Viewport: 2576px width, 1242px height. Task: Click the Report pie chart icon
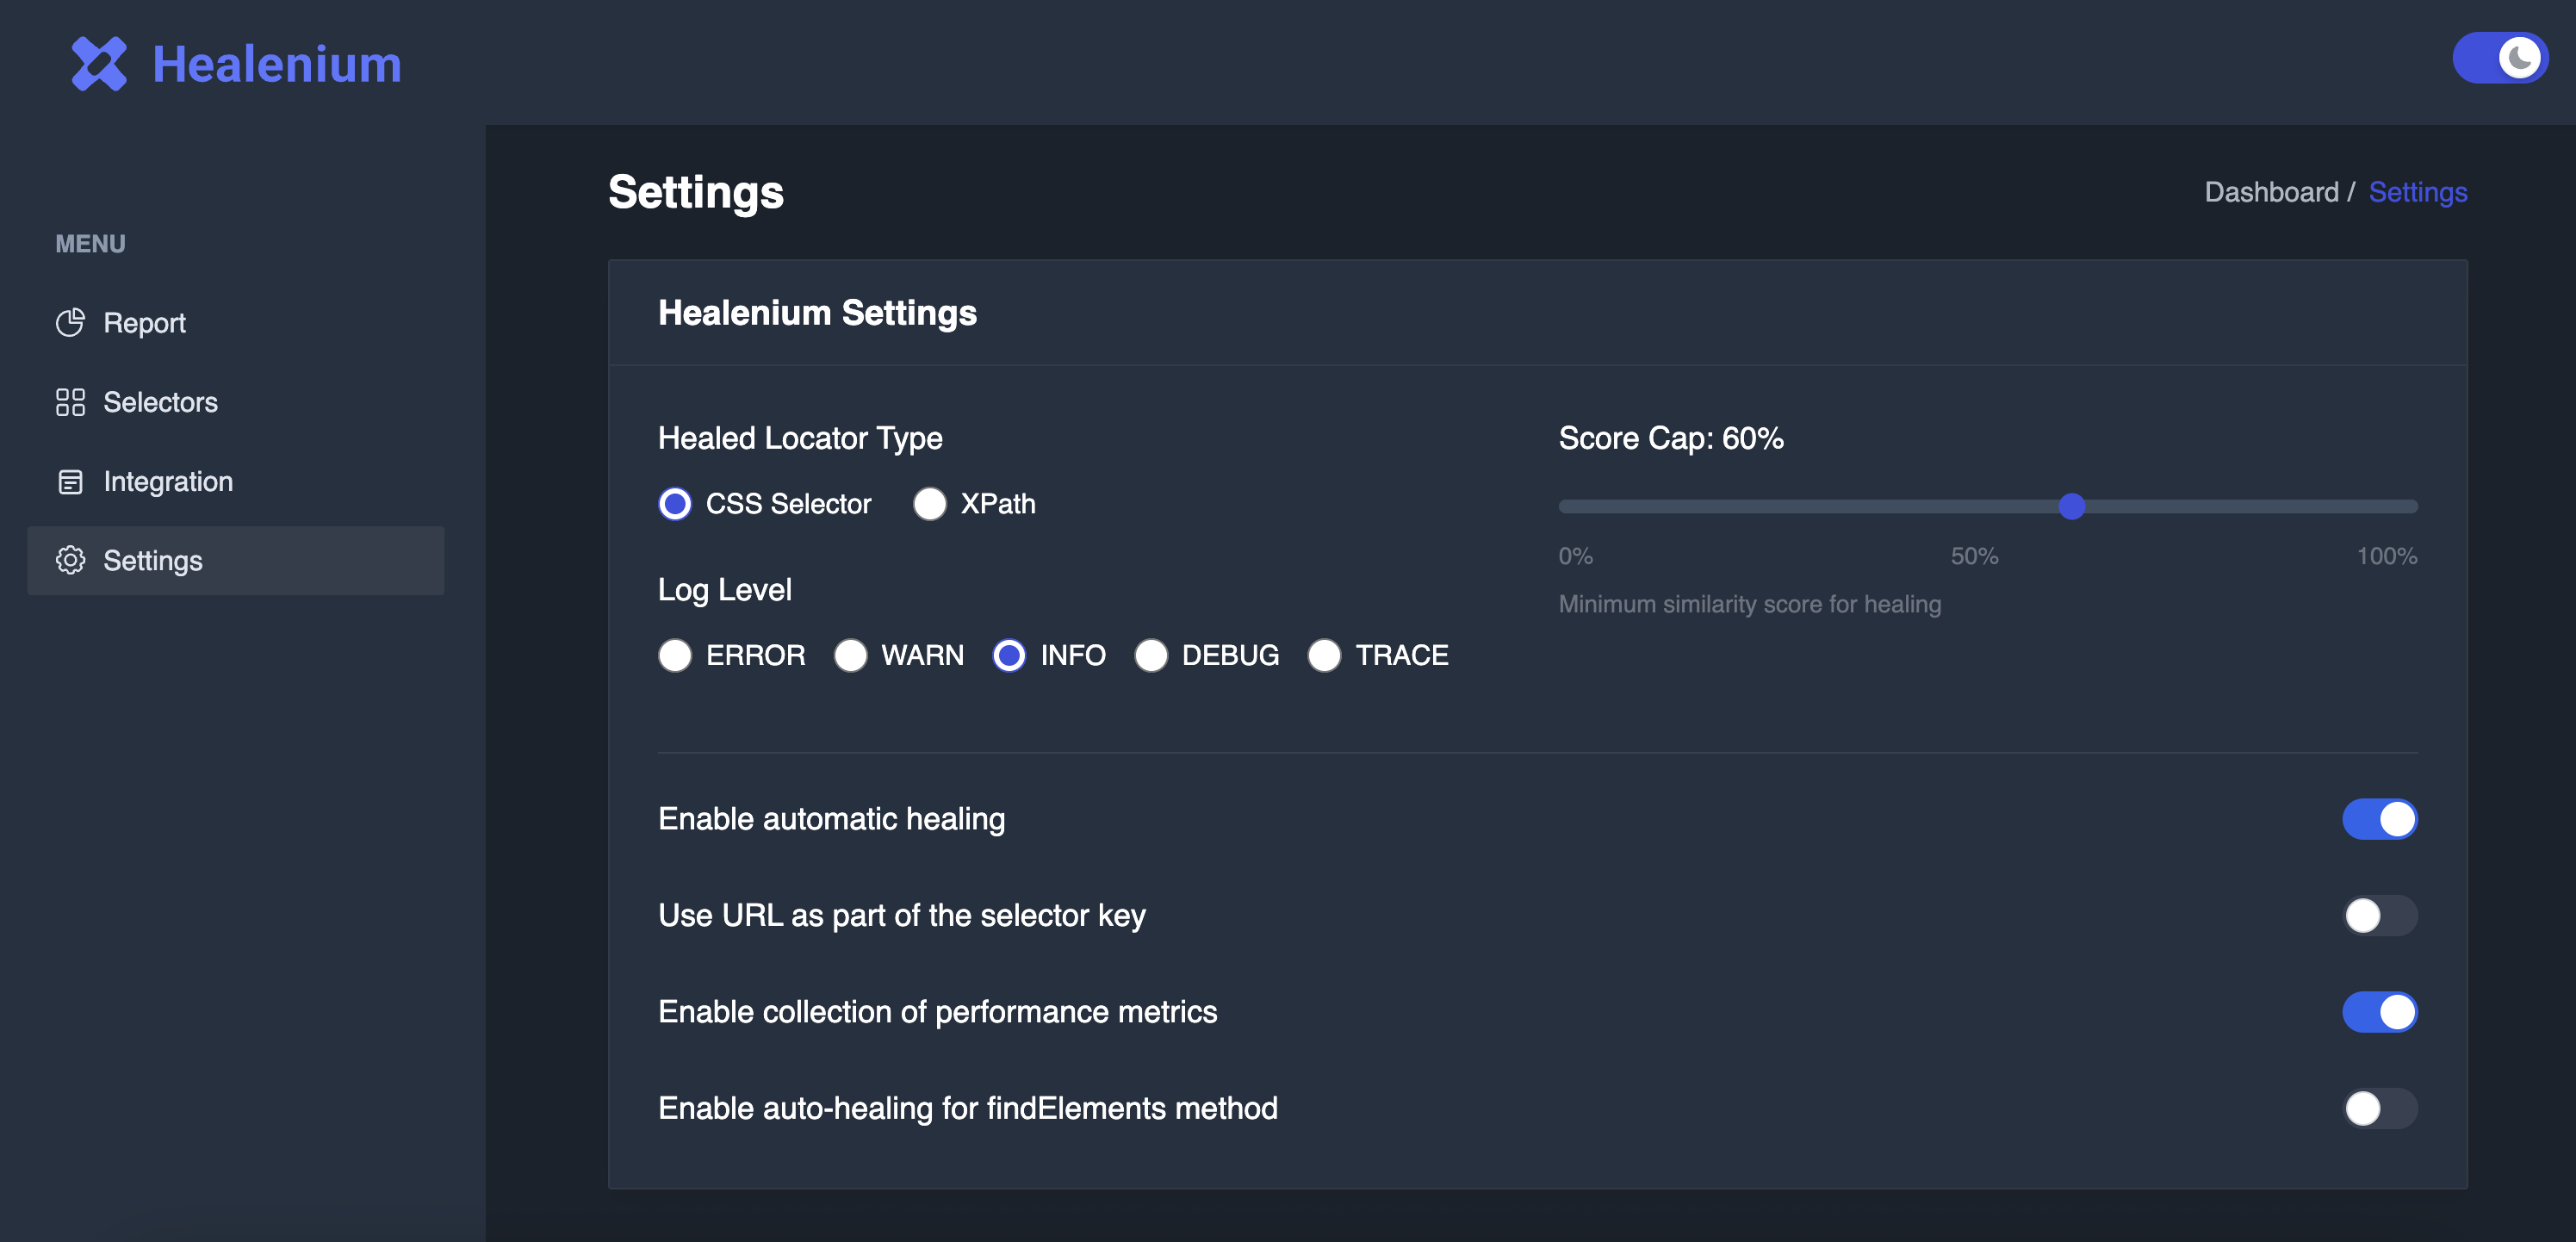[x=70, y=322]
